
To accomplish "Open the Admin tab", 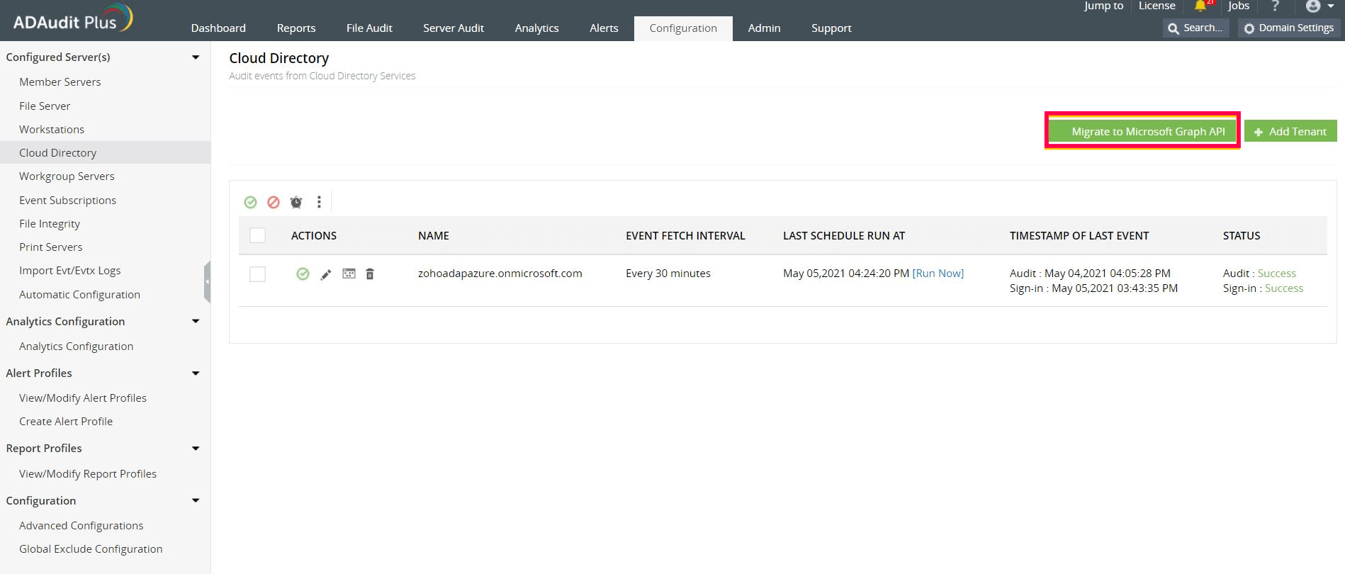I will coord(764,28).
